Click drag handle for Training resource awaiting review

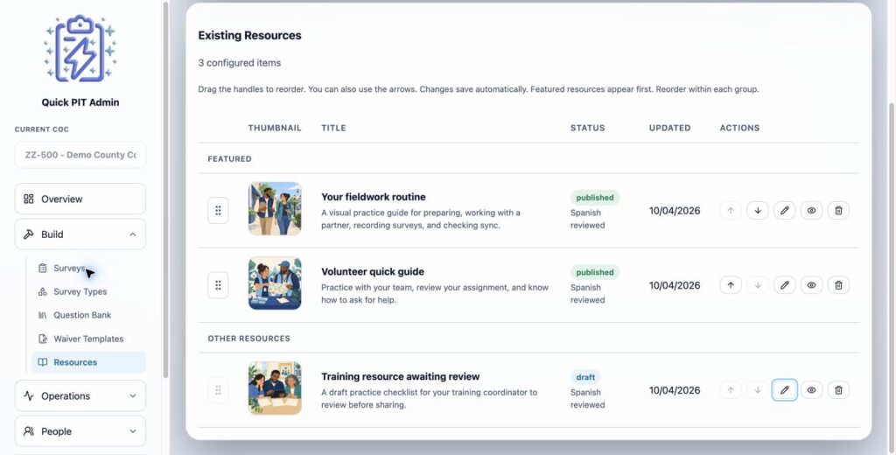[218, 390]
